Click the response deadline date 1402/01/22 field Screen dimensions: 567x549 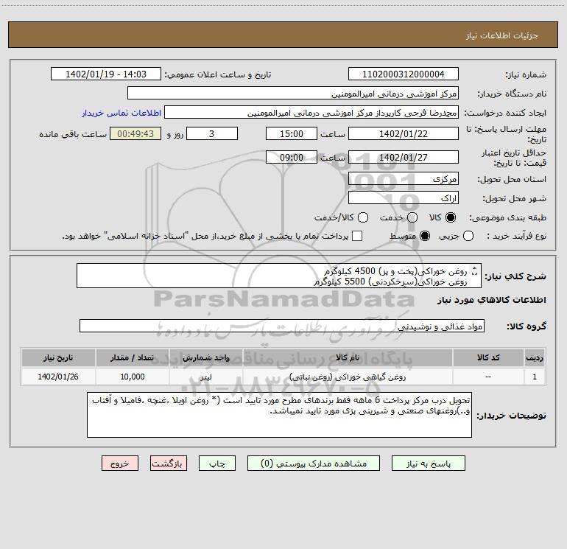coord(404,133)
